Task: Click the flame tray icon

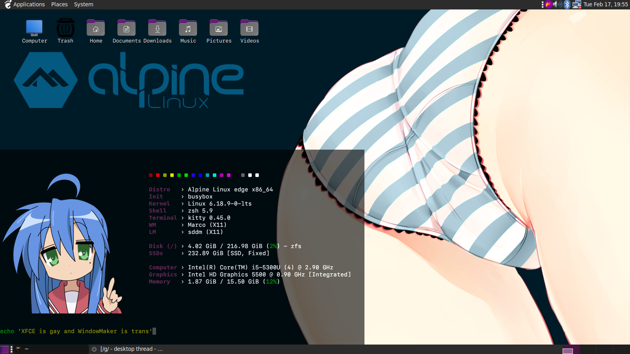Action: 548,4
